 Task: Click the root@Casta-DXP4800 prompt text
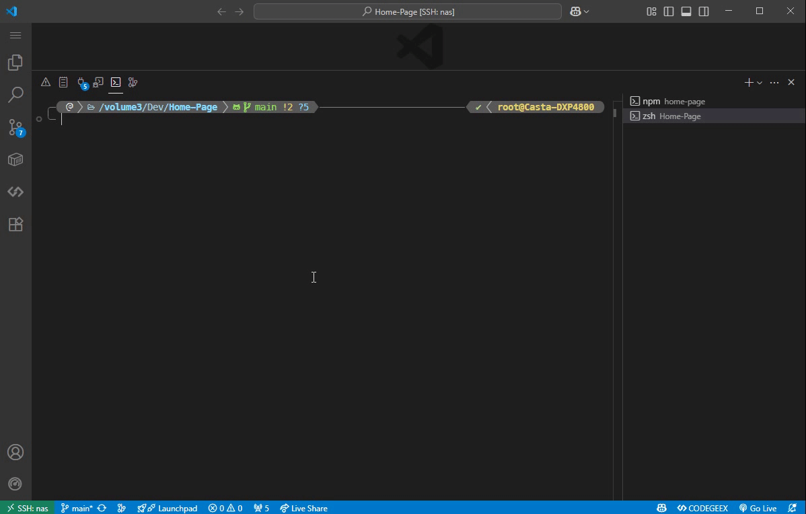click(546, 107)
